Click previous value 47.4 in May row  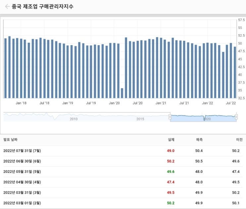[x=236, y=172]
